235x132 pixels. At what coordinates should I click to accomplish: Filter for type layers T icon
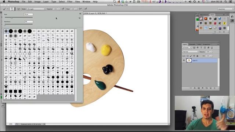point(201,48)
